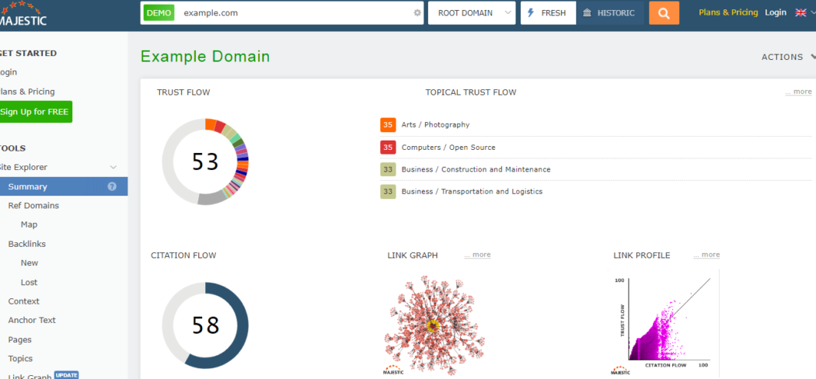Click Login in sidebar
The width and height of the screenshot is (816, 379).
coord(9,72)
